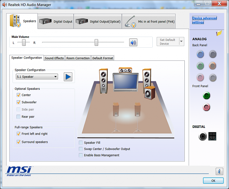Image resolution: width=229 pixels, height=189 pixels.
Task: Click the center speaker above the TV
Action: click(x=125, y=70)
